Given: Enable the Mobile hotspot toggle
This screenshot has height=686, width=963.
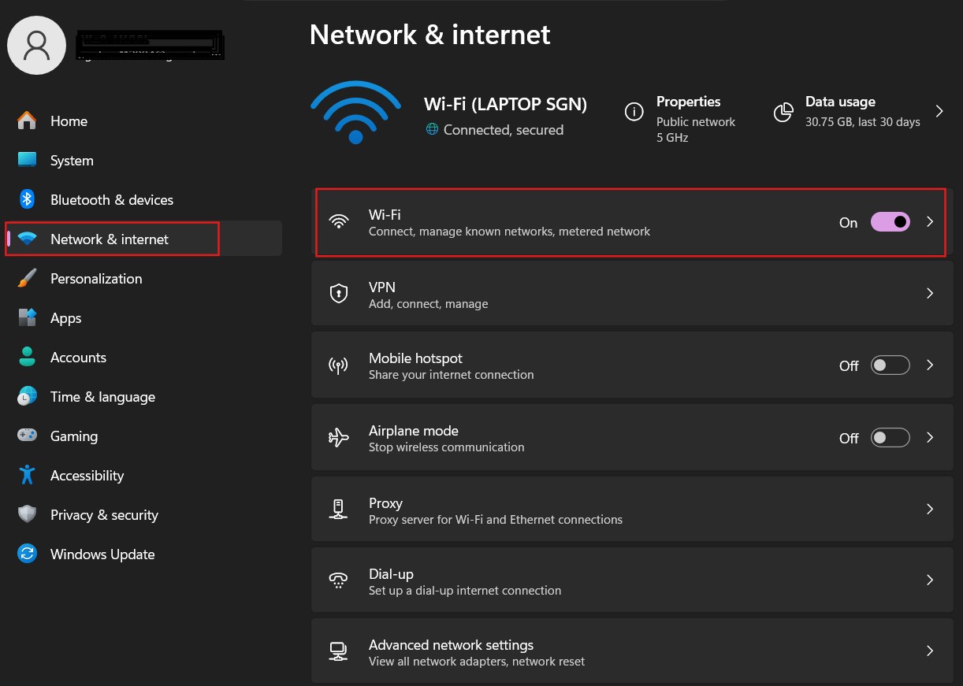Looking at the screenshot, I should [x=890, y=365].
